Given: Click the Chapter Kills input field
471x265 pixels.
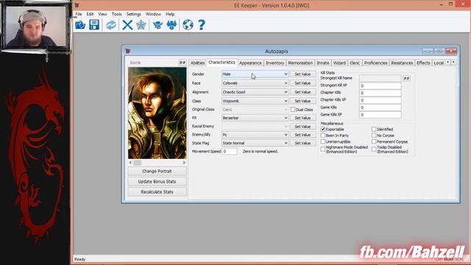Looking at the screenshot, I should point(380,93).
